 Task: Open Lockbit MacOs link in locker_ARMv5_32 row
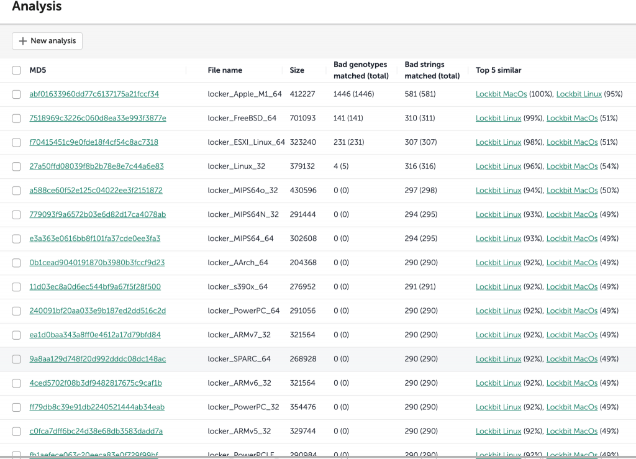(x=572, y=431)
